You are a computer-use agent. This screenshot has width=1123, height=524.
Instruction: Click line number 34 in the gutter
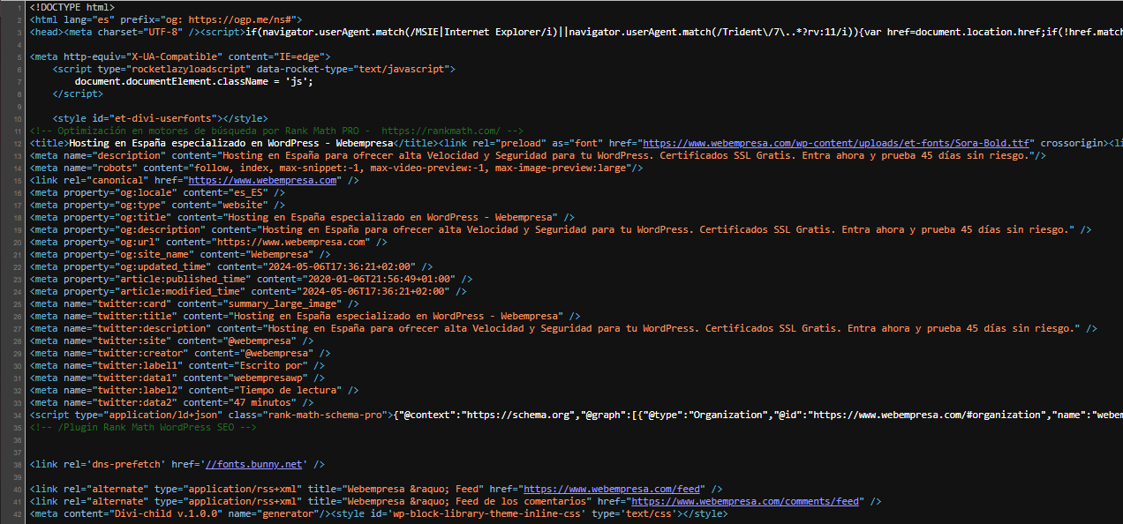pos(18,415)
